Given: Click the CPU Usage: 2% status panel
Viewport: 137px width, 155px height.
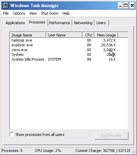Looking at the screenshot, I should (54, 151).
